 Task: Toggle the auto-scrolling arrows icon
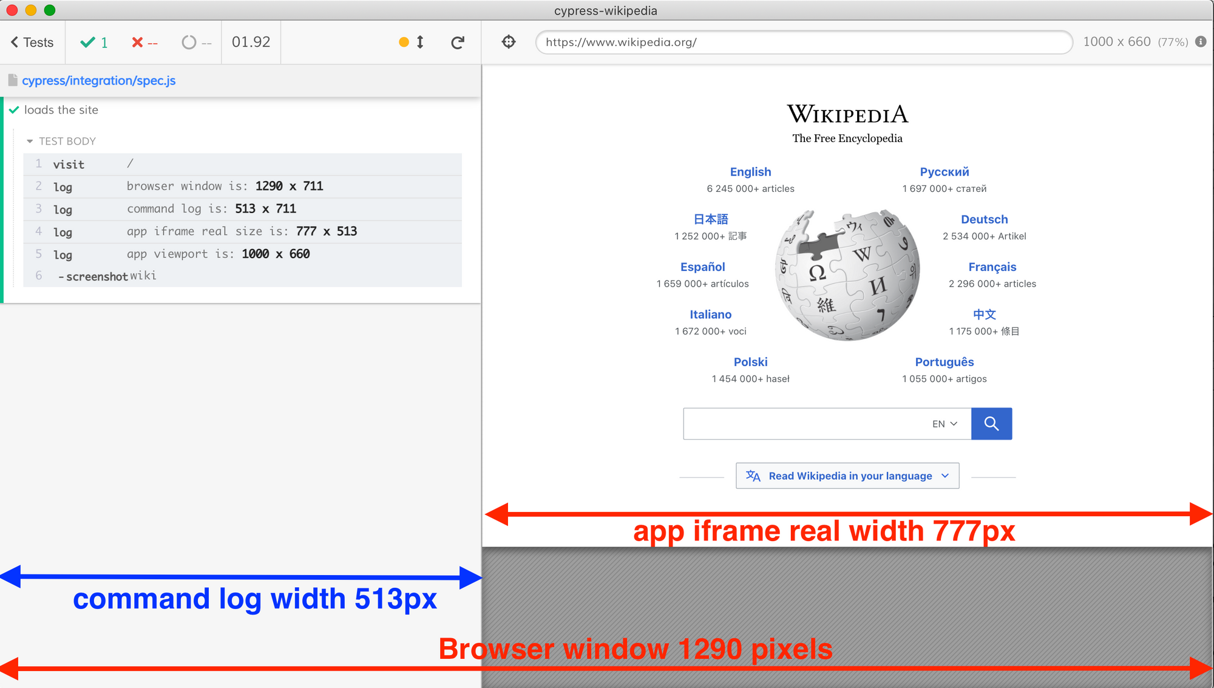point(420,42)
